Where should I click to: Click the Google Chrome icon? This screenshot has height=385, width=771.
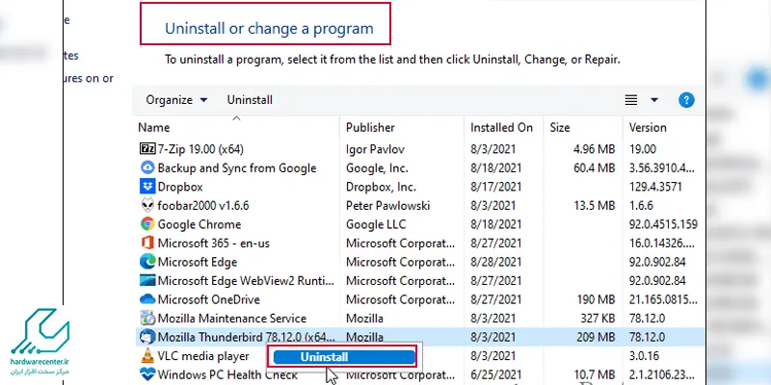(147, 224)
